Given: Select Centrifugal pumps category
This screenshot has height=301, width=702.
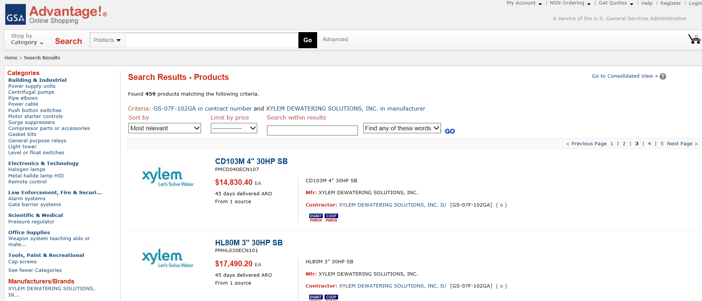Looking at the screenshot, I should pos(31,92).
